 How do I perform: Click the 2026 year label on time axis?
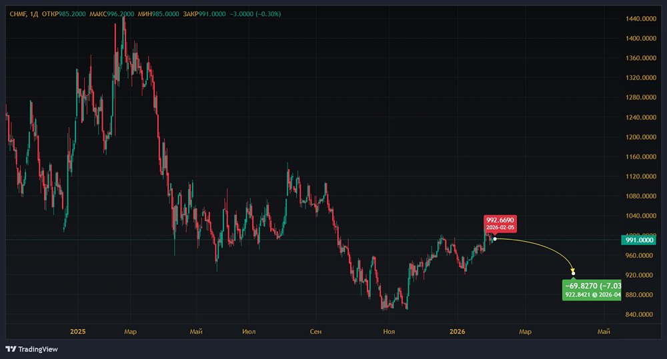[458, 332]
